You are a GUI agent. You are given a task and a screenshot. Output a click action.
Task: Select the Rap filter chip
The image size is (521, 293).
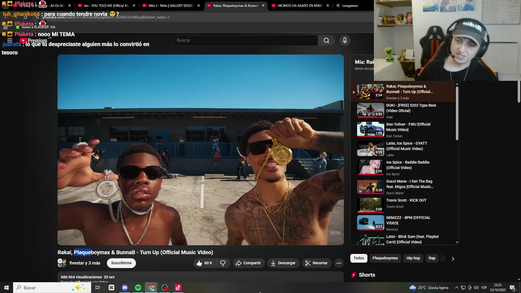click(x=432, y=258)
